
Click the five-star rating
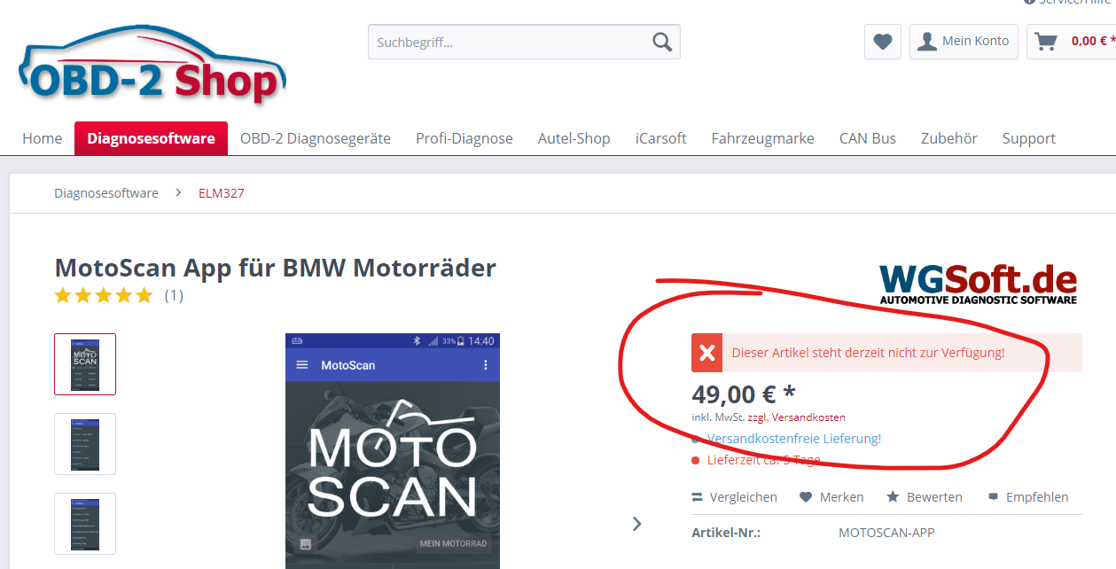click(x=104, y=295)
